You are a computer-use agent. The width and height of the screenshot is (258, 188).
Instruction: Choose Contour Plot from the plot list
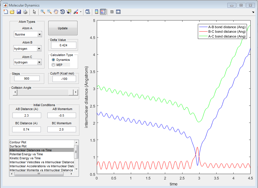(x=18, y=142)
